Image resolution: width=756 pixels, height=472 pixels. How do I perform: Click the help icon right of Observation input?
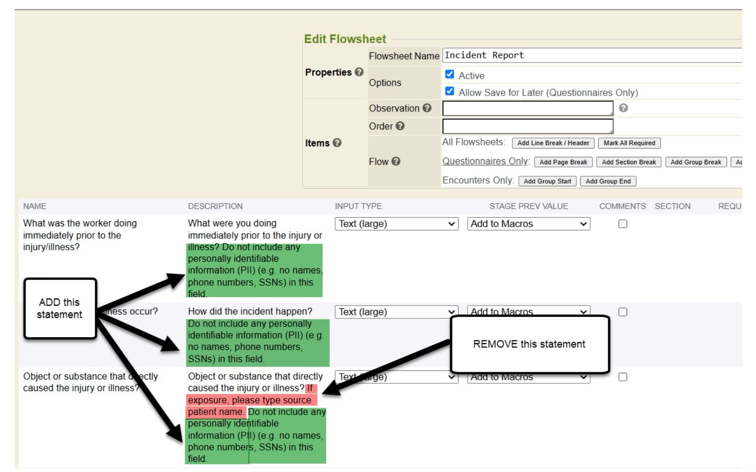(623, 108)
